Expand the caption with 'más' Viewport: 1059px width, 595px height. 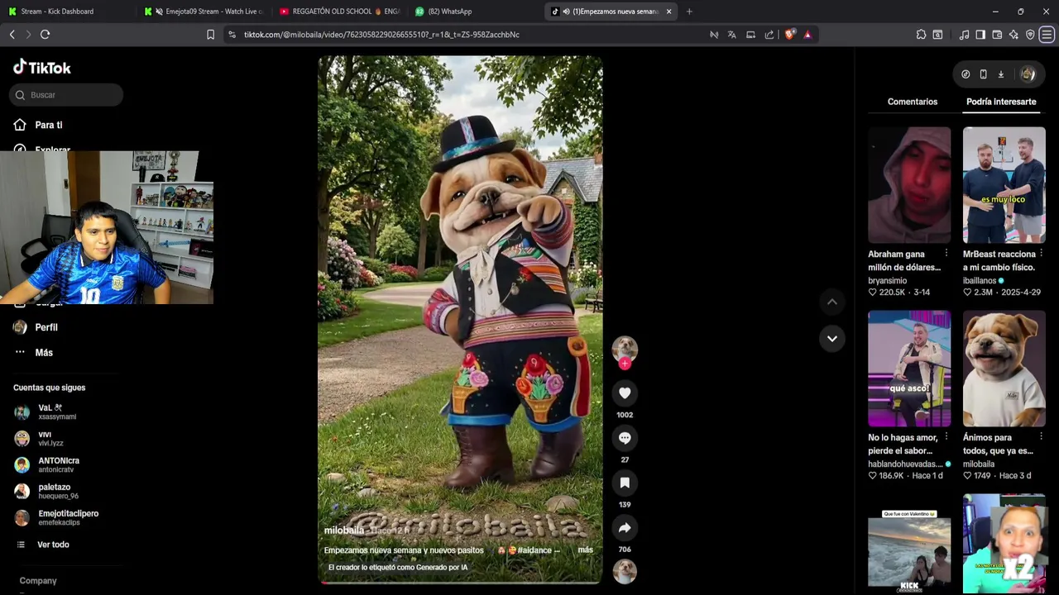pos(586,550)
